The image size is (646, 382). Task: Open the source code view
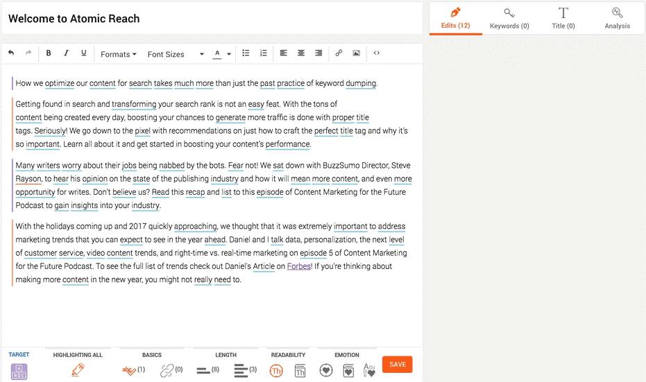[x=377, y=53]
